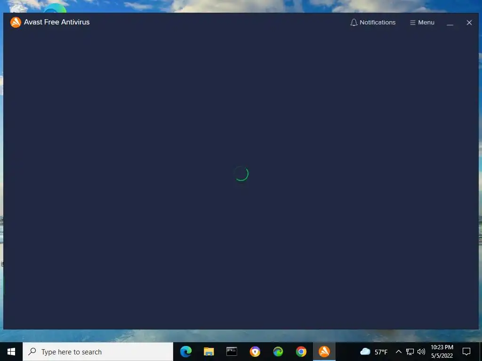Image resolution: width=482 pixels, height=361 pixels.
Task: Click the Avast logo in the title bar
Action: pos(16,22)
